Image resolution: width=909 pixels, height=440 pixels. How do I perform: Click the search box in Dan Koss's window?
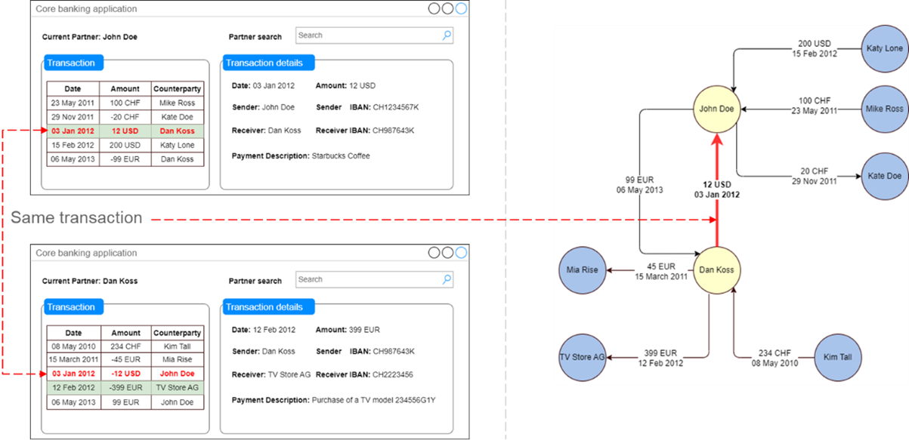tap(368, 279)
